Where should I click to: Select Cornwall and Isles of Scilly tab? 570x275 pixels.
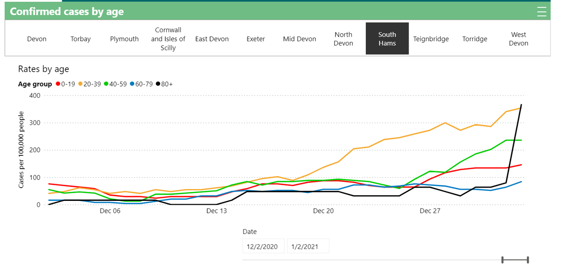[x=168, y=39]
